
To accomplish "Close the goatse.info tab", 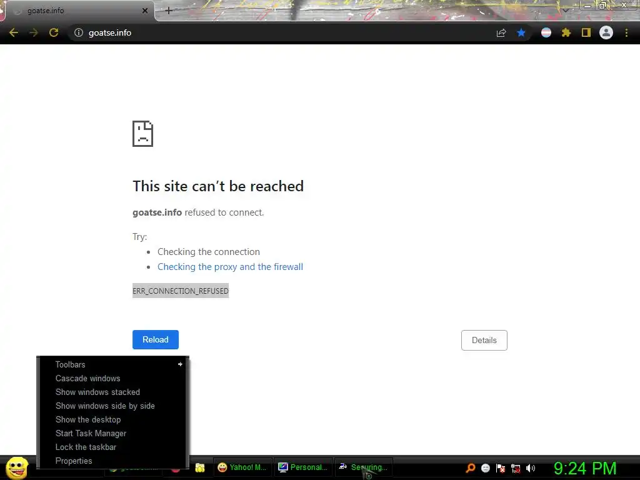I will click(145, 11).
